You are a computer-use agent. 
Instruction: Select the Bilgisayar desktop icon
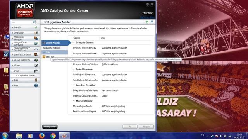(6, 39)
